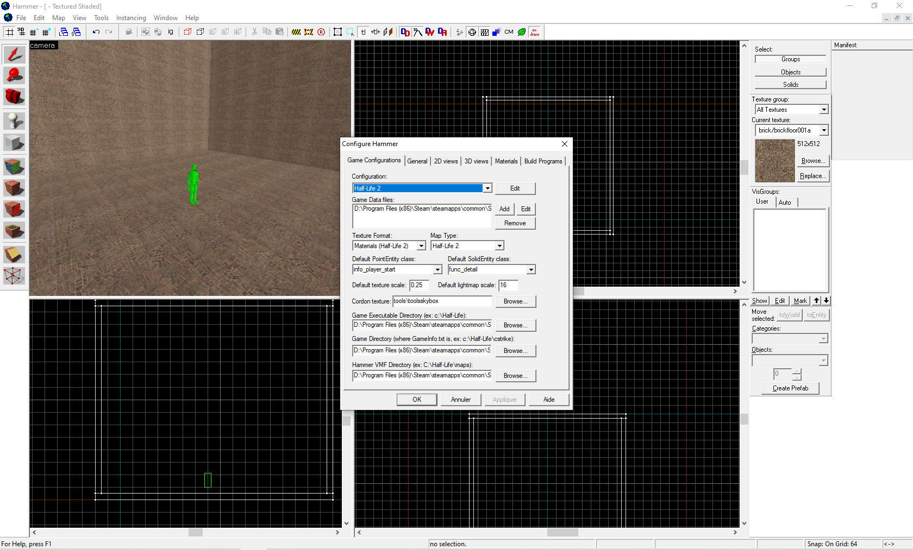913x550 pixels.
Task: Activate the Magnify tool
Action: pos(14,75)
